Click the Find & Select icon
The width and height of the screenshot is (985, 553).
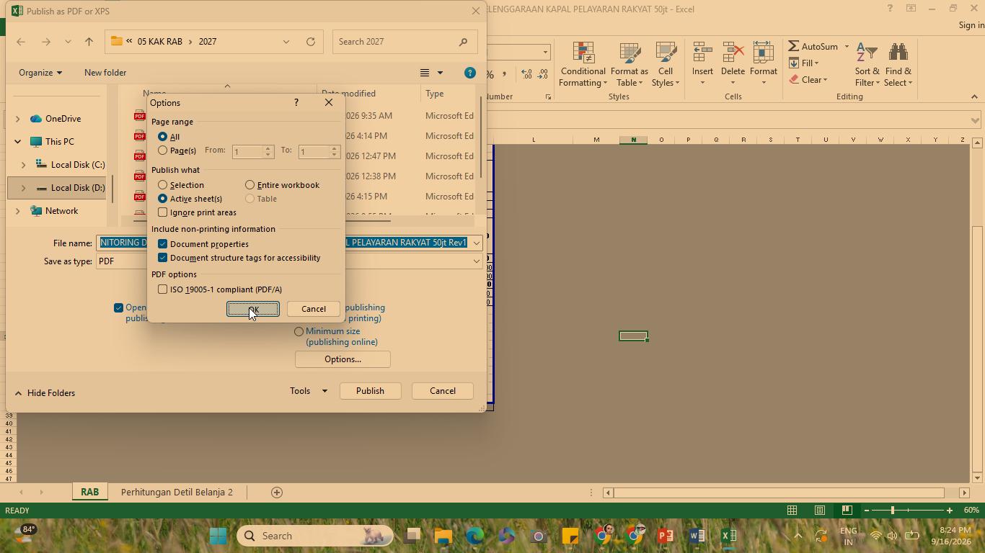click(x=898, y=55)
